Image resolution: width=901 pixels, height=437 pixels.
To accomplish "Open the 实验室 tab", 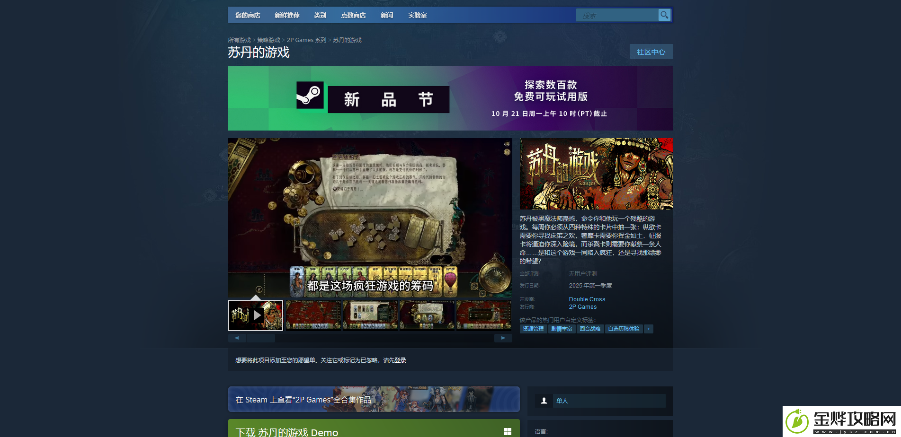I will [x=417, y=15].
